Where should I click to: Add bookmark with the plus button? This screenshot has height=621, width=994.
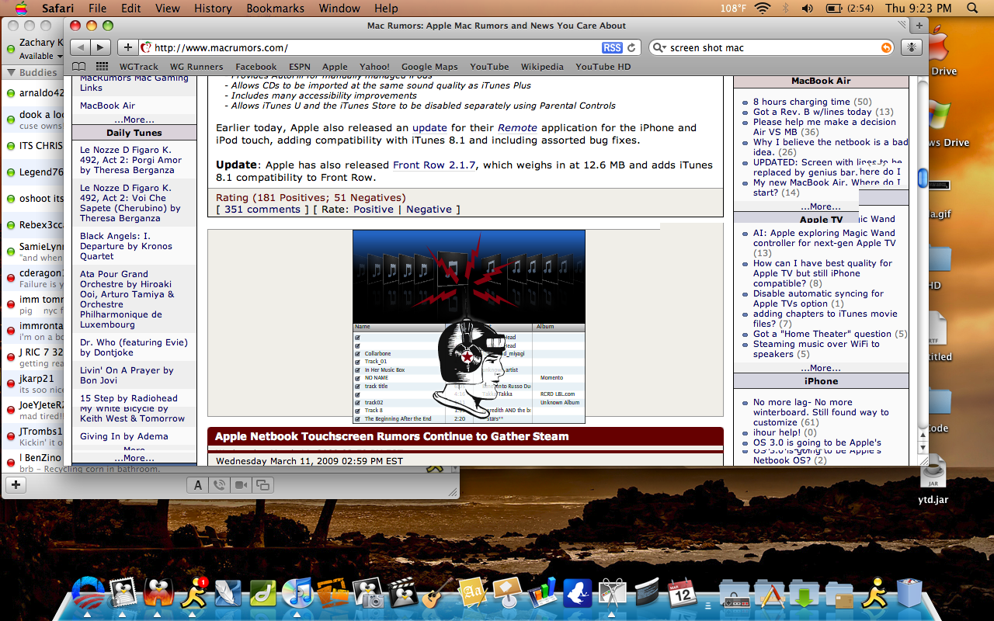[x=128, y=47]
